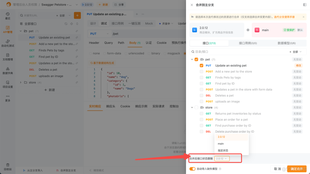The image size is (310, 174).
Task: Click the 分享 icon in the top bar
Action: pos(119,5)
